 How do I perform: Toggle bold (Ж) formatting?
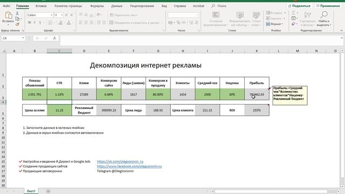[30, 23]
